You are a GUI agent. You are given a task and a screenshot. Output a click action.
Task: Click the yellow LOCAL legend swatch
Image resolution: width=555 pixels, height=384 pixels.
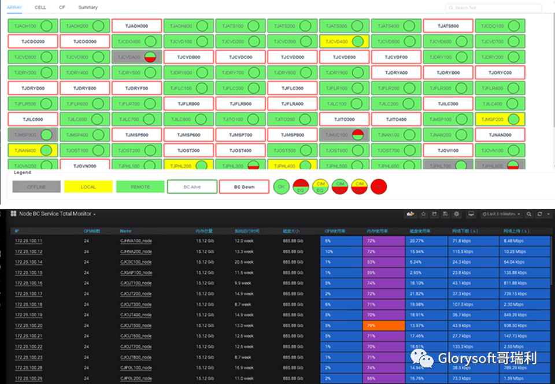coord(88,187)
